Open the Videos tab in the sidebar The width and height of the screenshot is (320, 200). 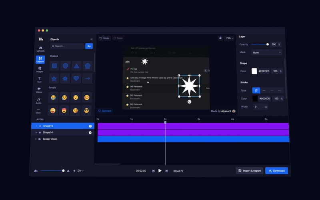[x=39, y=90]
